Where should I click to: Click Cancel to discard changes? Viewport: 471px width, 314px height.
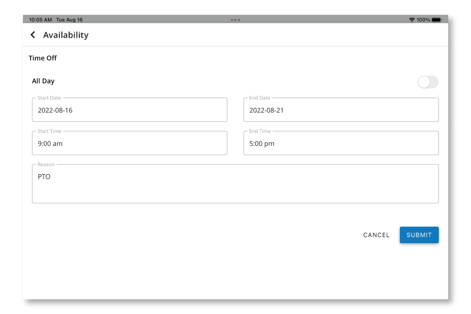pyautogui.click(x=376, y=235)
